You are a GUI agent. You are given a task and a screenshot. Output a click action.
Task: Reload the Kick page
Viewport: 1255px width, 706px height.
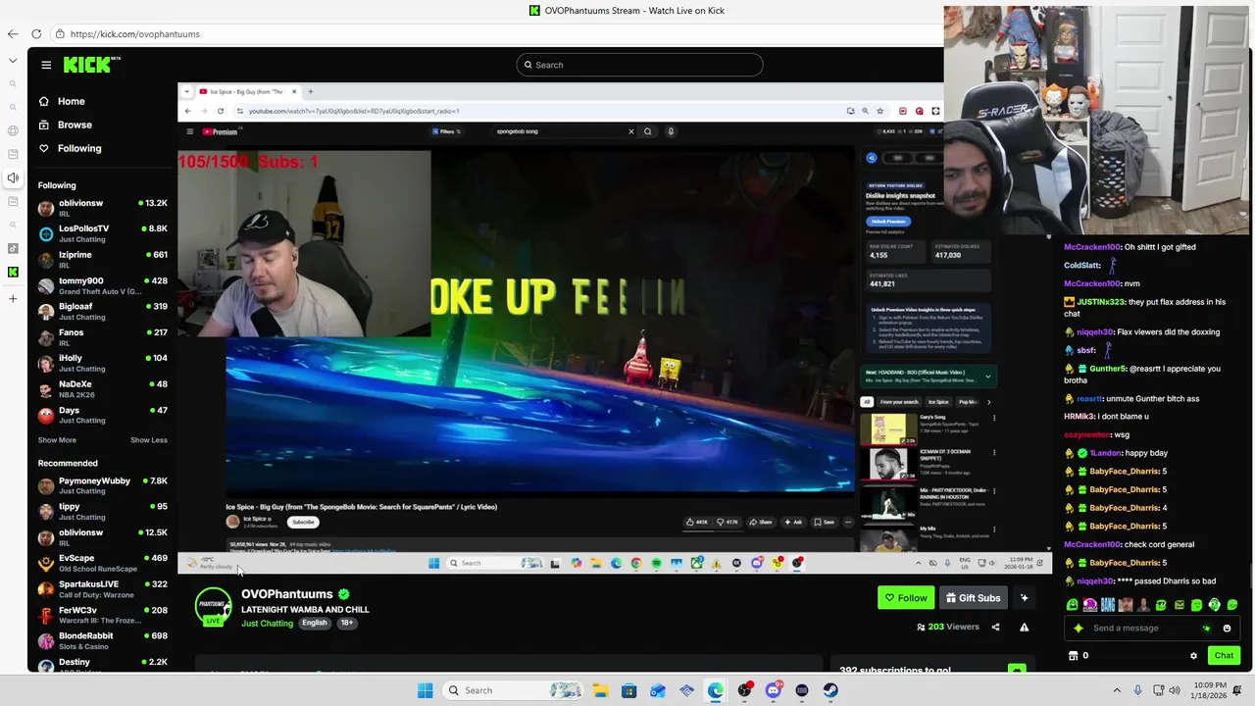[36, 33]
